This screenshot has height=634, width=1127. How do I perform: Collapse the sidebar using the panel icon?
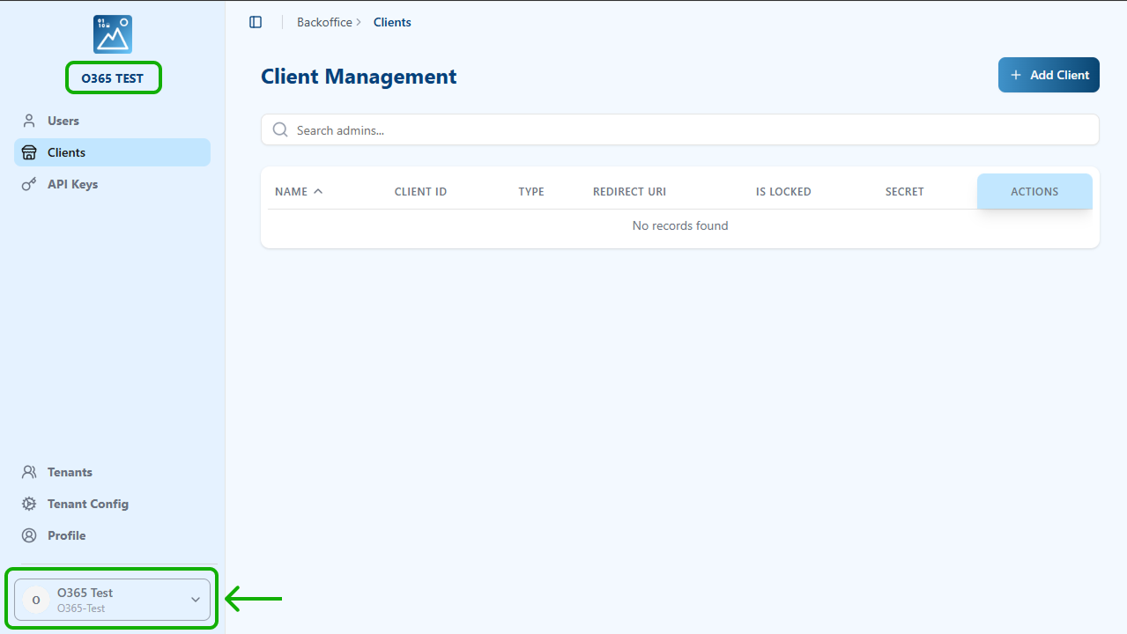[256, 22]
